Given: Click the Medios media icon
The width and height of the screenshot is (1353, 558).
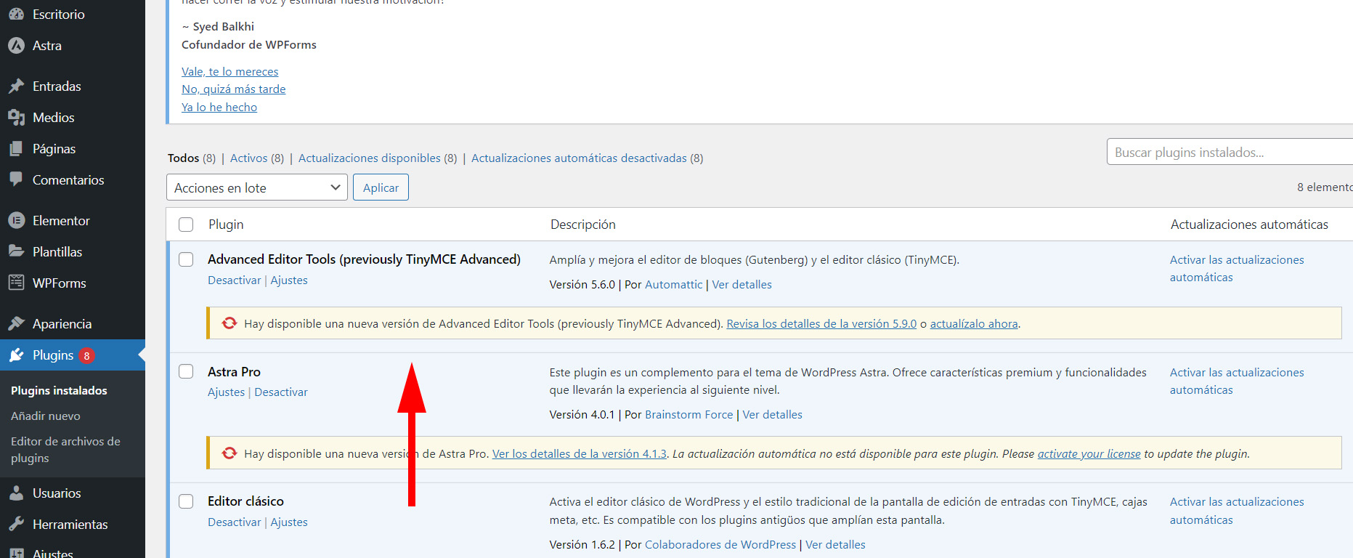Looking at the screenshot, I should coord(16,117).
